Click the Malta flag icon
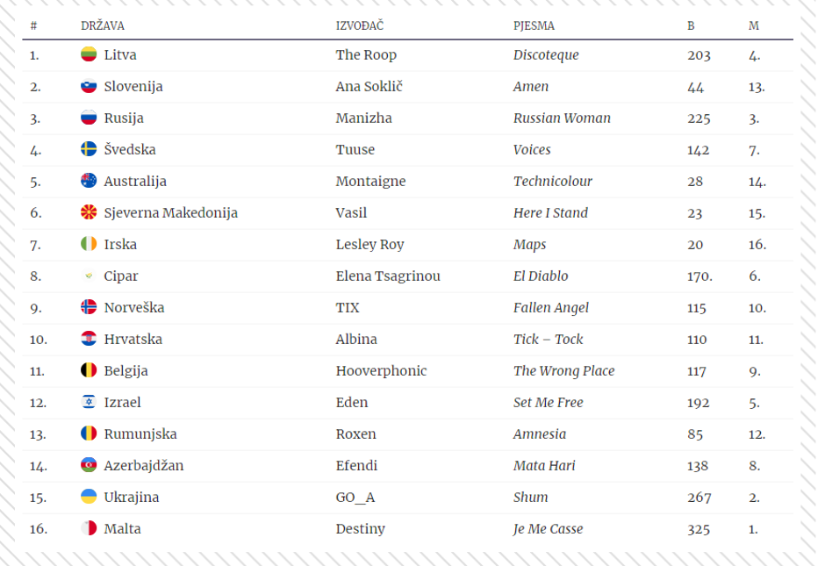Viewport: 825px width, 566px height. (x=89, y=528)
